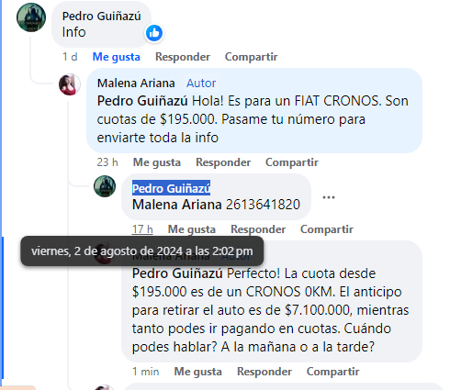Share the Info comment via Compartir
Image resolution: width=450 pixels, height=390 pixels.
[252, 57]
